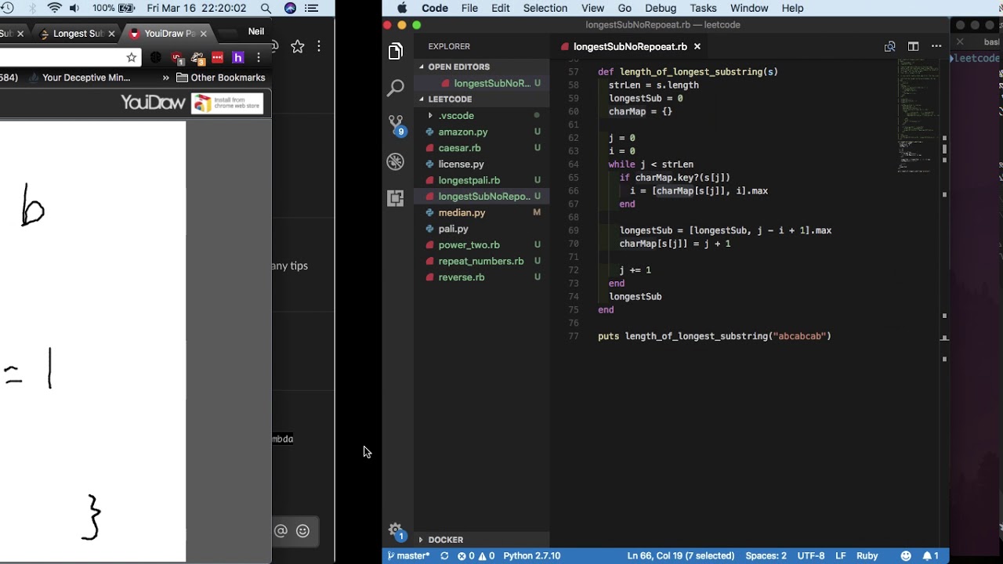Close the longestSubNoRepoeat.rb editor tab
1003x564 pixels.
click(x=697, y=46)
